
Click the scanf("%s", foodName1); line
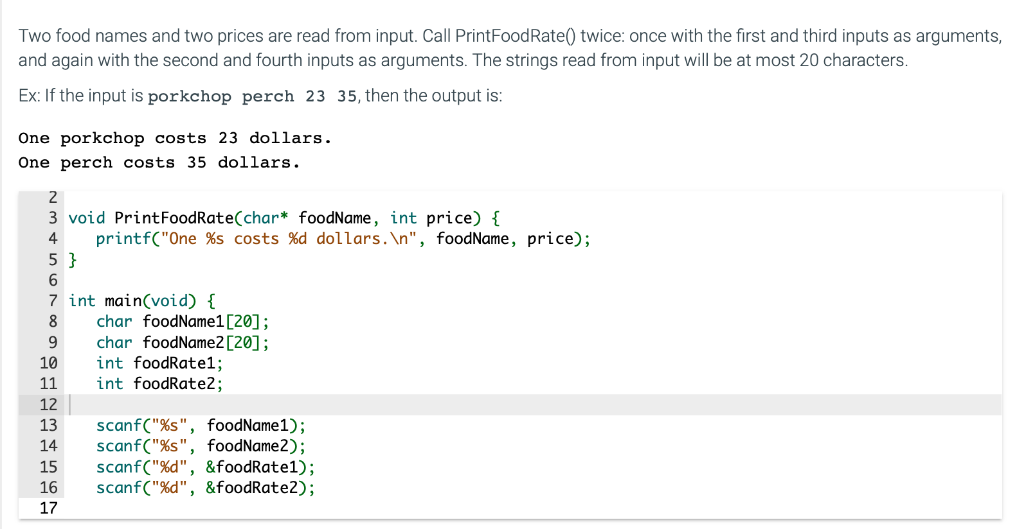point(201,426)
